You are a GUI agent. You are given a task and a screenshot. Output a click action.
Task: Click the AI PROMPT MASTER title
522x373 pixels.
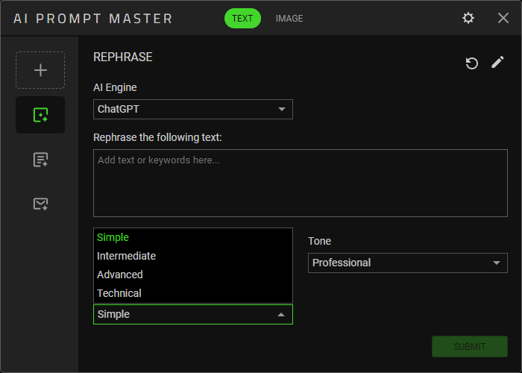93,18
